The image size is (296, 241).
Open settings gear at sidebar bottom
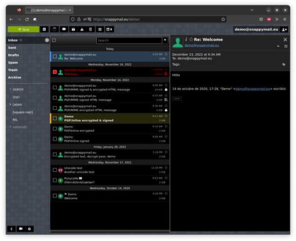point(29,229)
